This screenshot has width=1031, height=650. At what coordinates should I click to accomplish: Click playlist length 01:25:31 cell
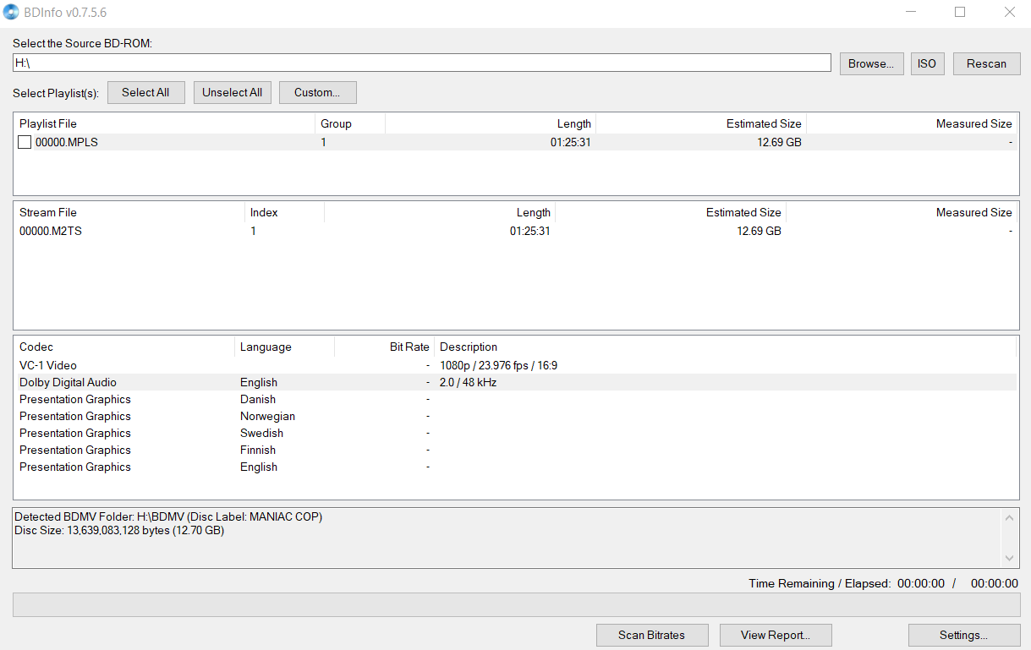click(570, 142)
